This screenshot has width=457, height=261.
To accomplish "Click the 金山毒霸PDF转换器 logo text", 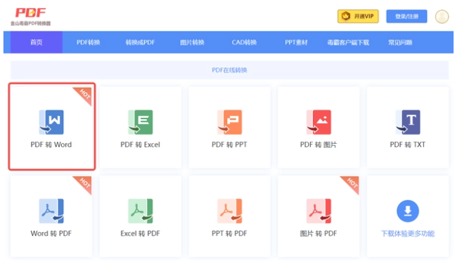I will coord(31,23).
